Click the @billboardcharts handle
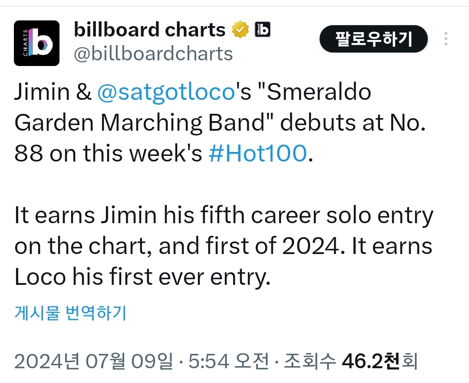 tap(153, 54)
